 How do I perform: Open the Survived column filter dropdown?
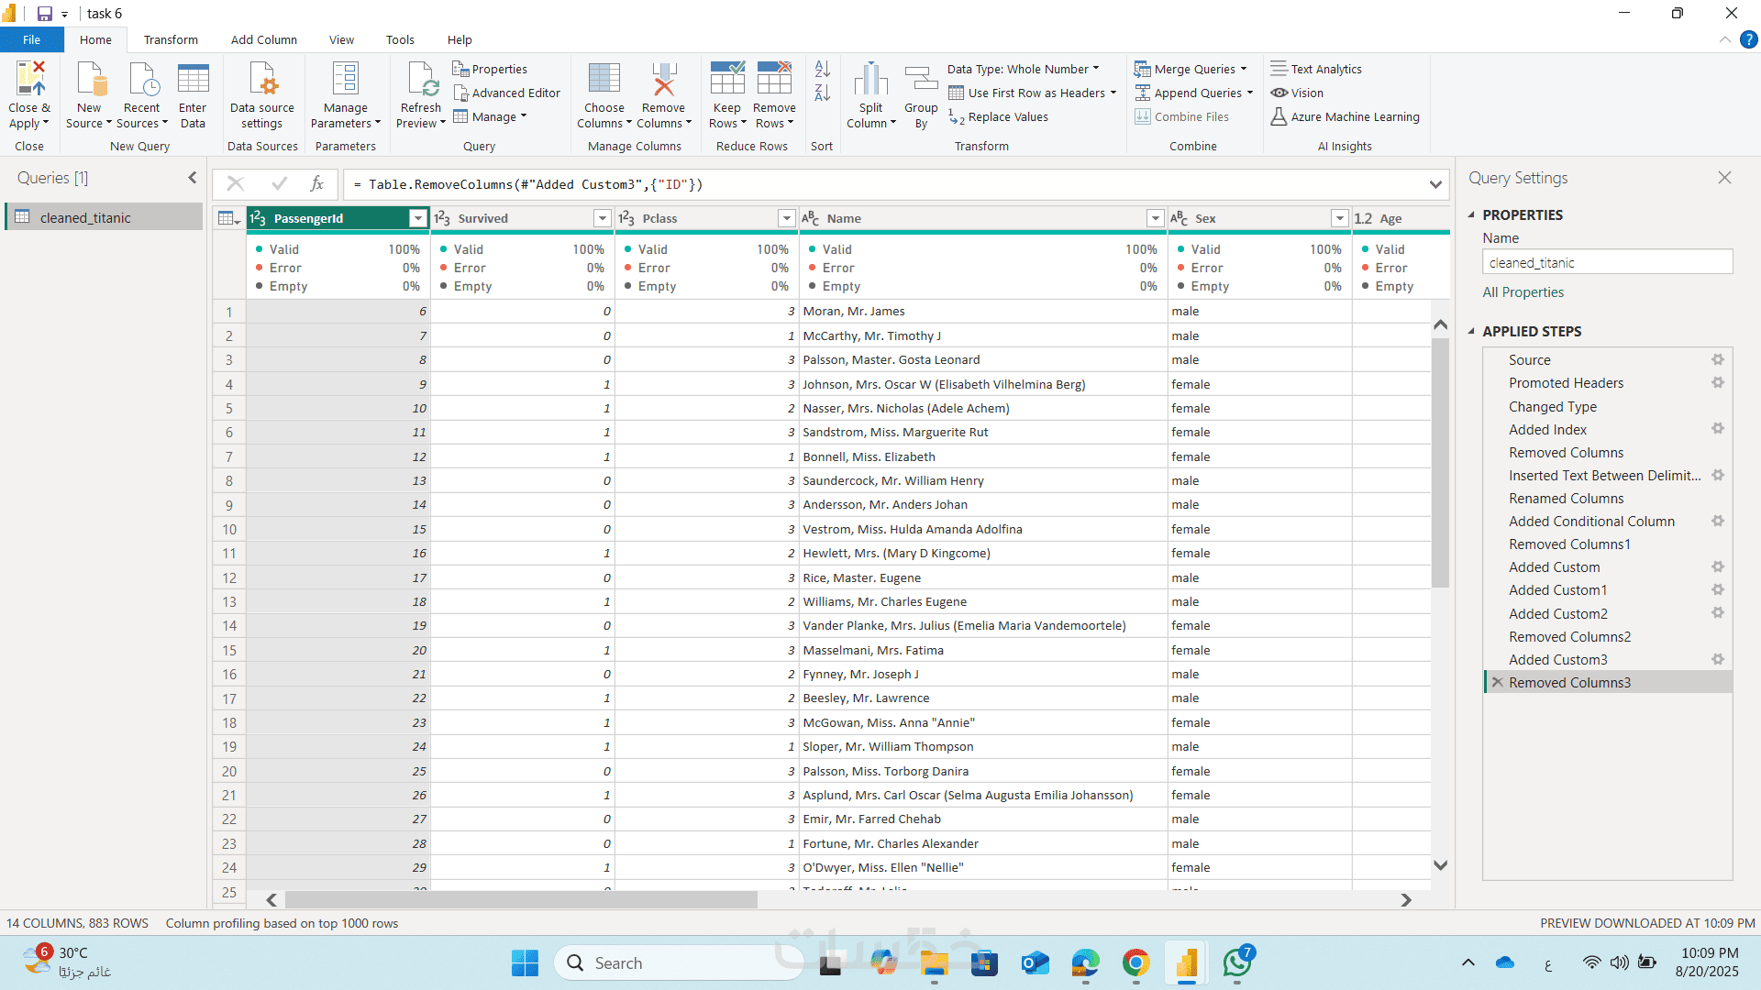[602, 218]
